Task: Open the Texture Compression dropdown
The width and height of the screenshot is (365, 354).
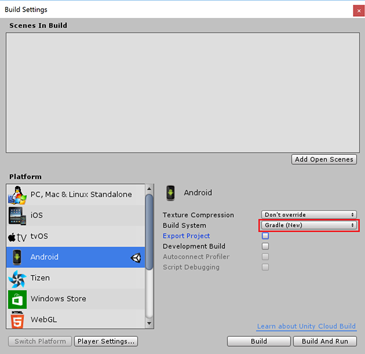Action: [x=309, y=215]
